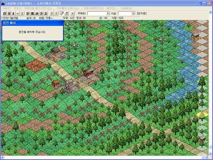Click the '금: 142' gold value
213x160 pixels.
[x=103, y=18]
